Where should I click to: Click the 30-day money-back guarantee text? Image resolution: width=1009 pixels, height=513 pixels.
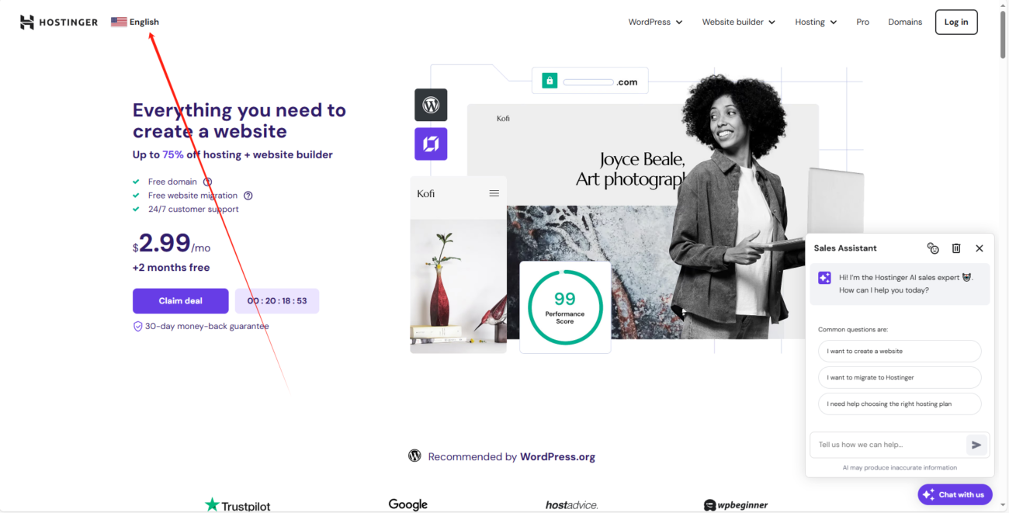pyautogui.click(x=207, y=327)
